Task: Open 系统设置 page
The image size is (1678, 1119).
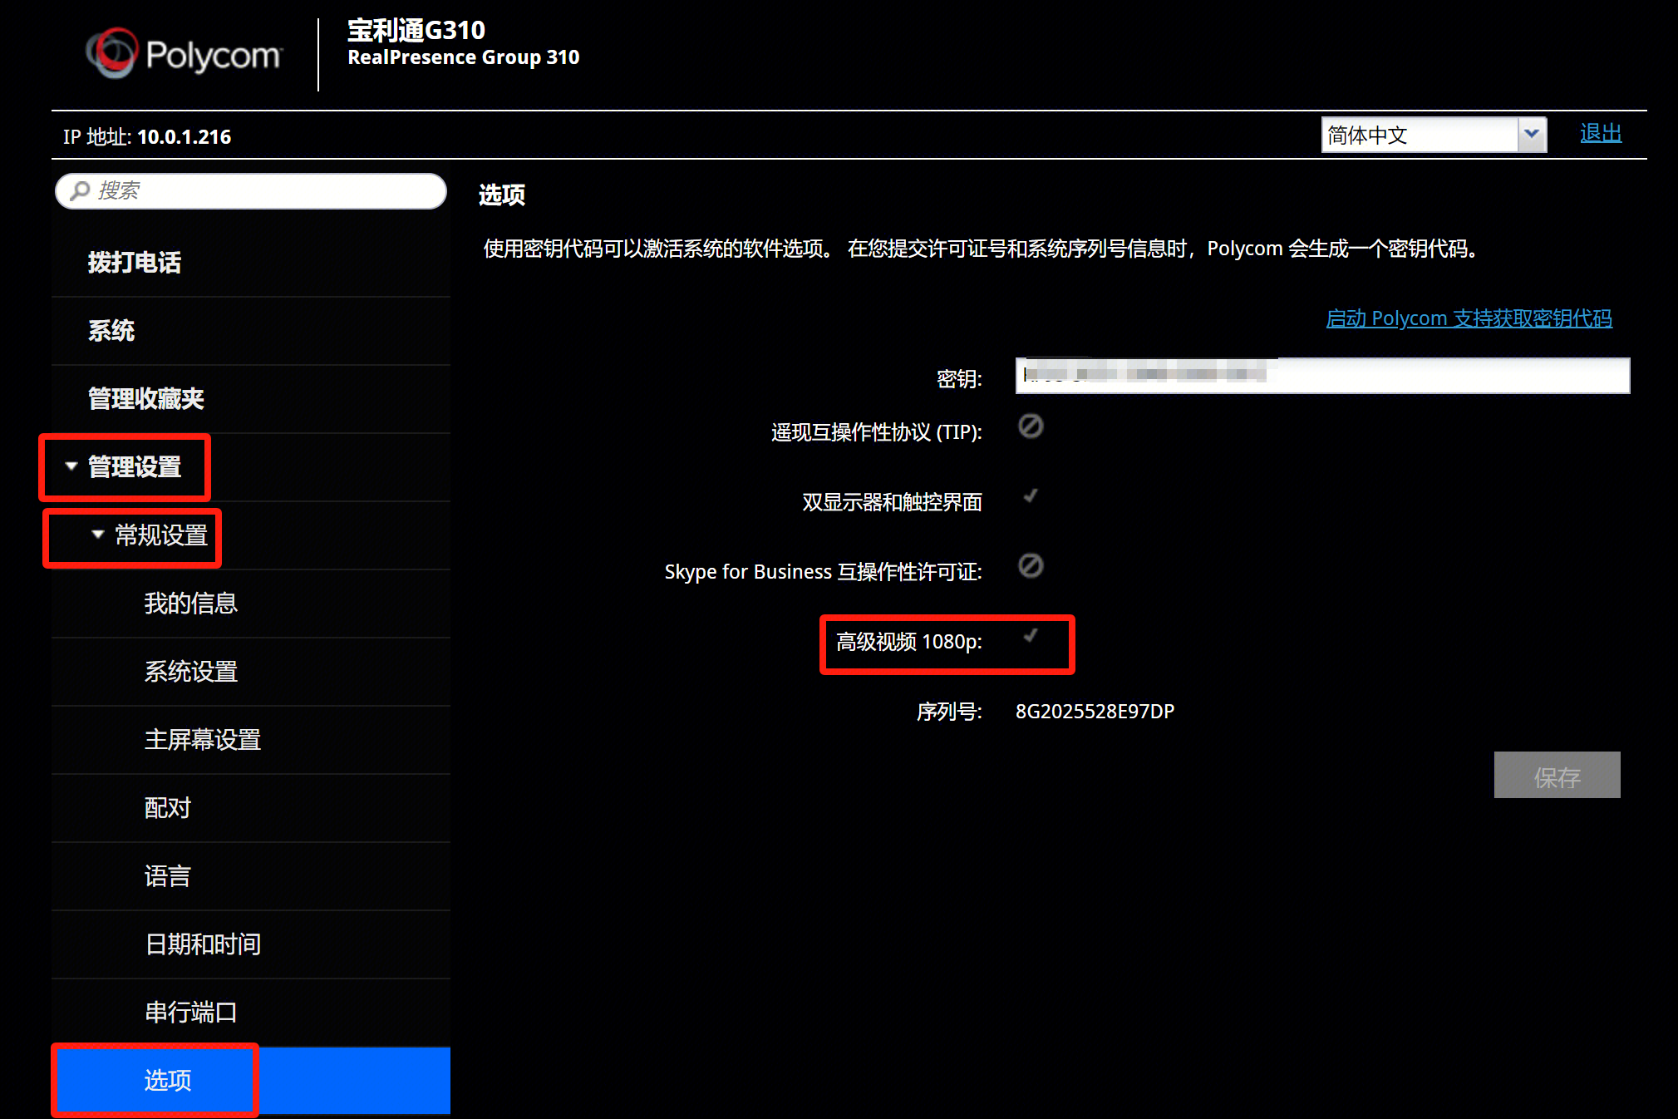Action: coord(251,672)
